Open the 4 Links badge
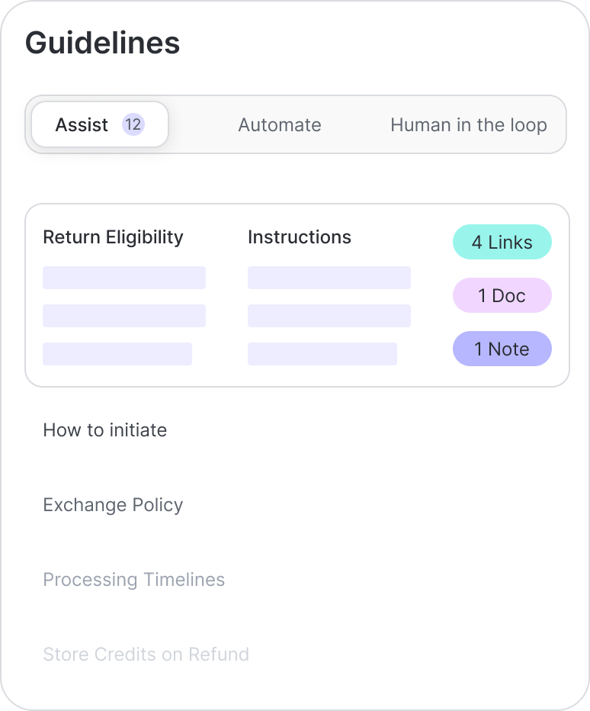Screen dimensions: 590x711 tap(502, 242)
